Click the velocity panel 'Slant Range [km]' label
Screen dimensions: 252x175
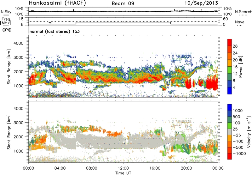[x=9, y=132]
